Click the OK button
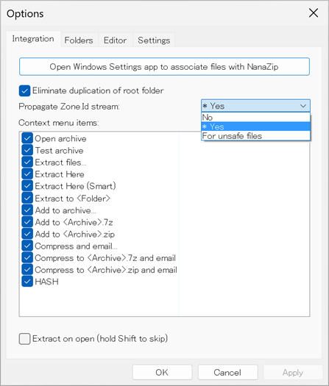The height and width of the screenshot is (386, 329). (x=162, y=372)
